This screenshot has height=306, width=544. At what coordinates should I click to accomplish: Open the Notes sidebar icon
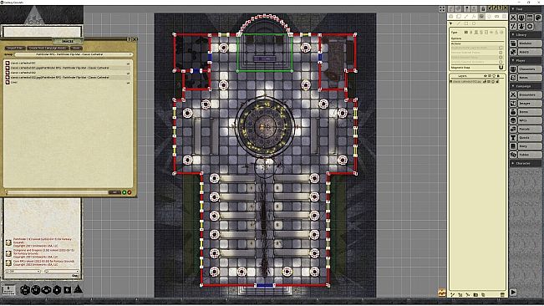513,78
